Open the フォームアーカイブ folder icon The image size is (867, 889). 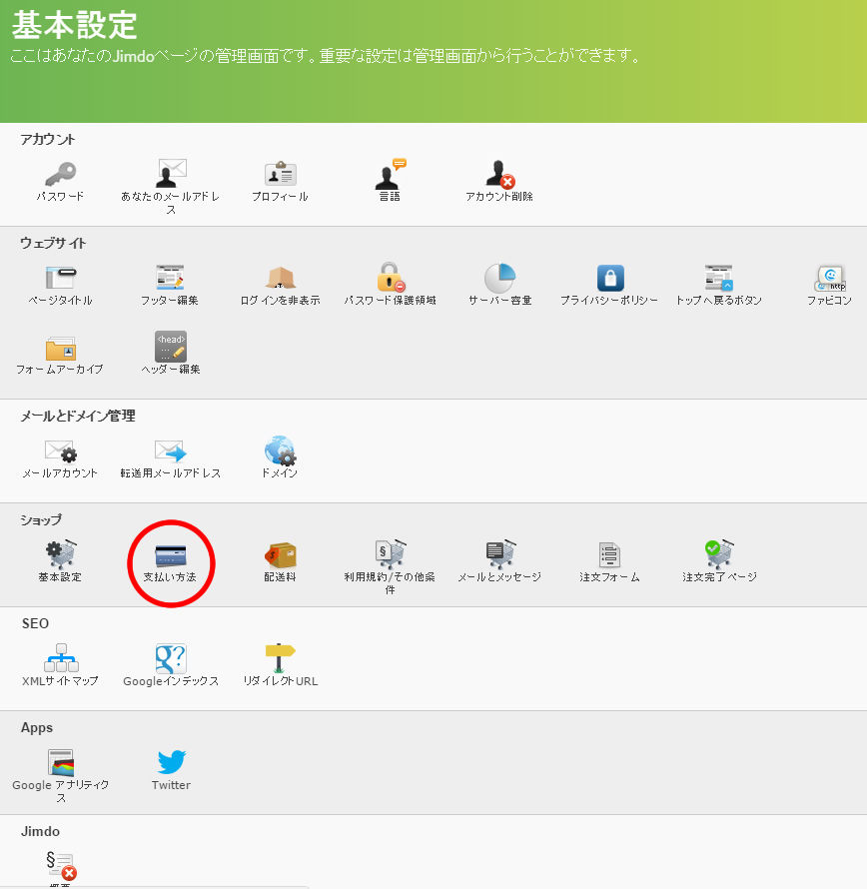[60, 349]
